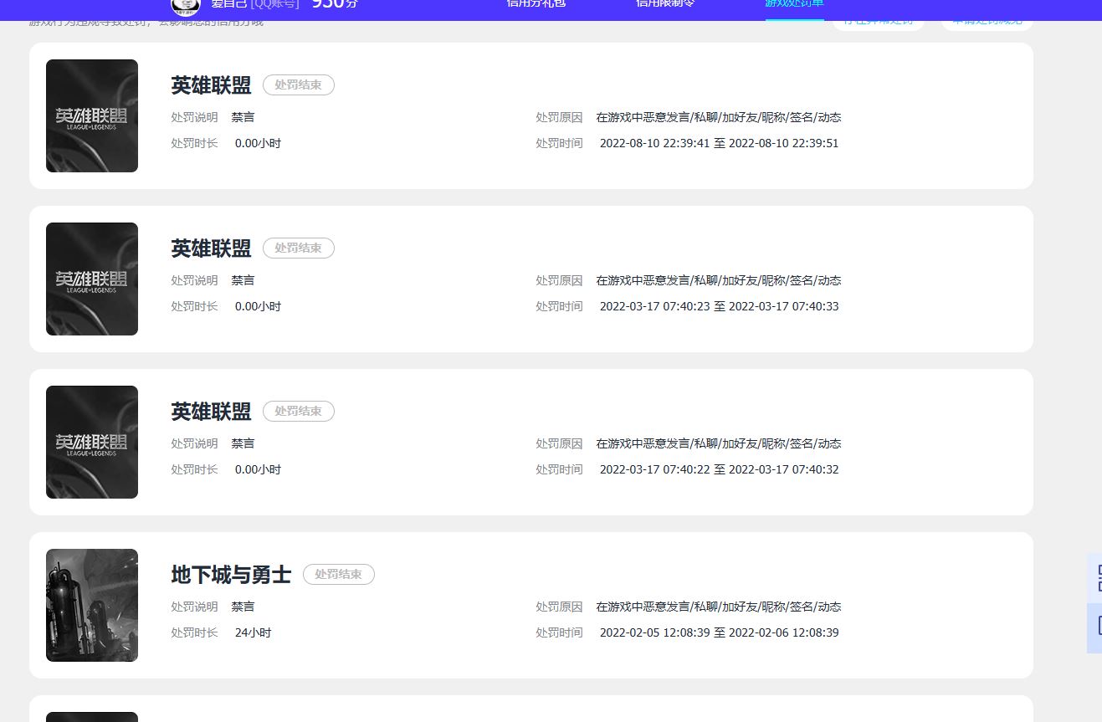1102x722 pixels.
Task: Click the rightmost pill button under the header
Action: (x=987, y=22)
